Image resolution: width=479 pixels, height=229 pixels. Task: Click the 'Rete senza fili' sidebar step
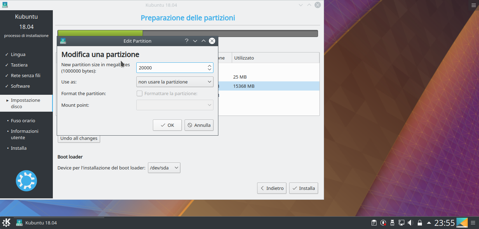click(26, 75)
